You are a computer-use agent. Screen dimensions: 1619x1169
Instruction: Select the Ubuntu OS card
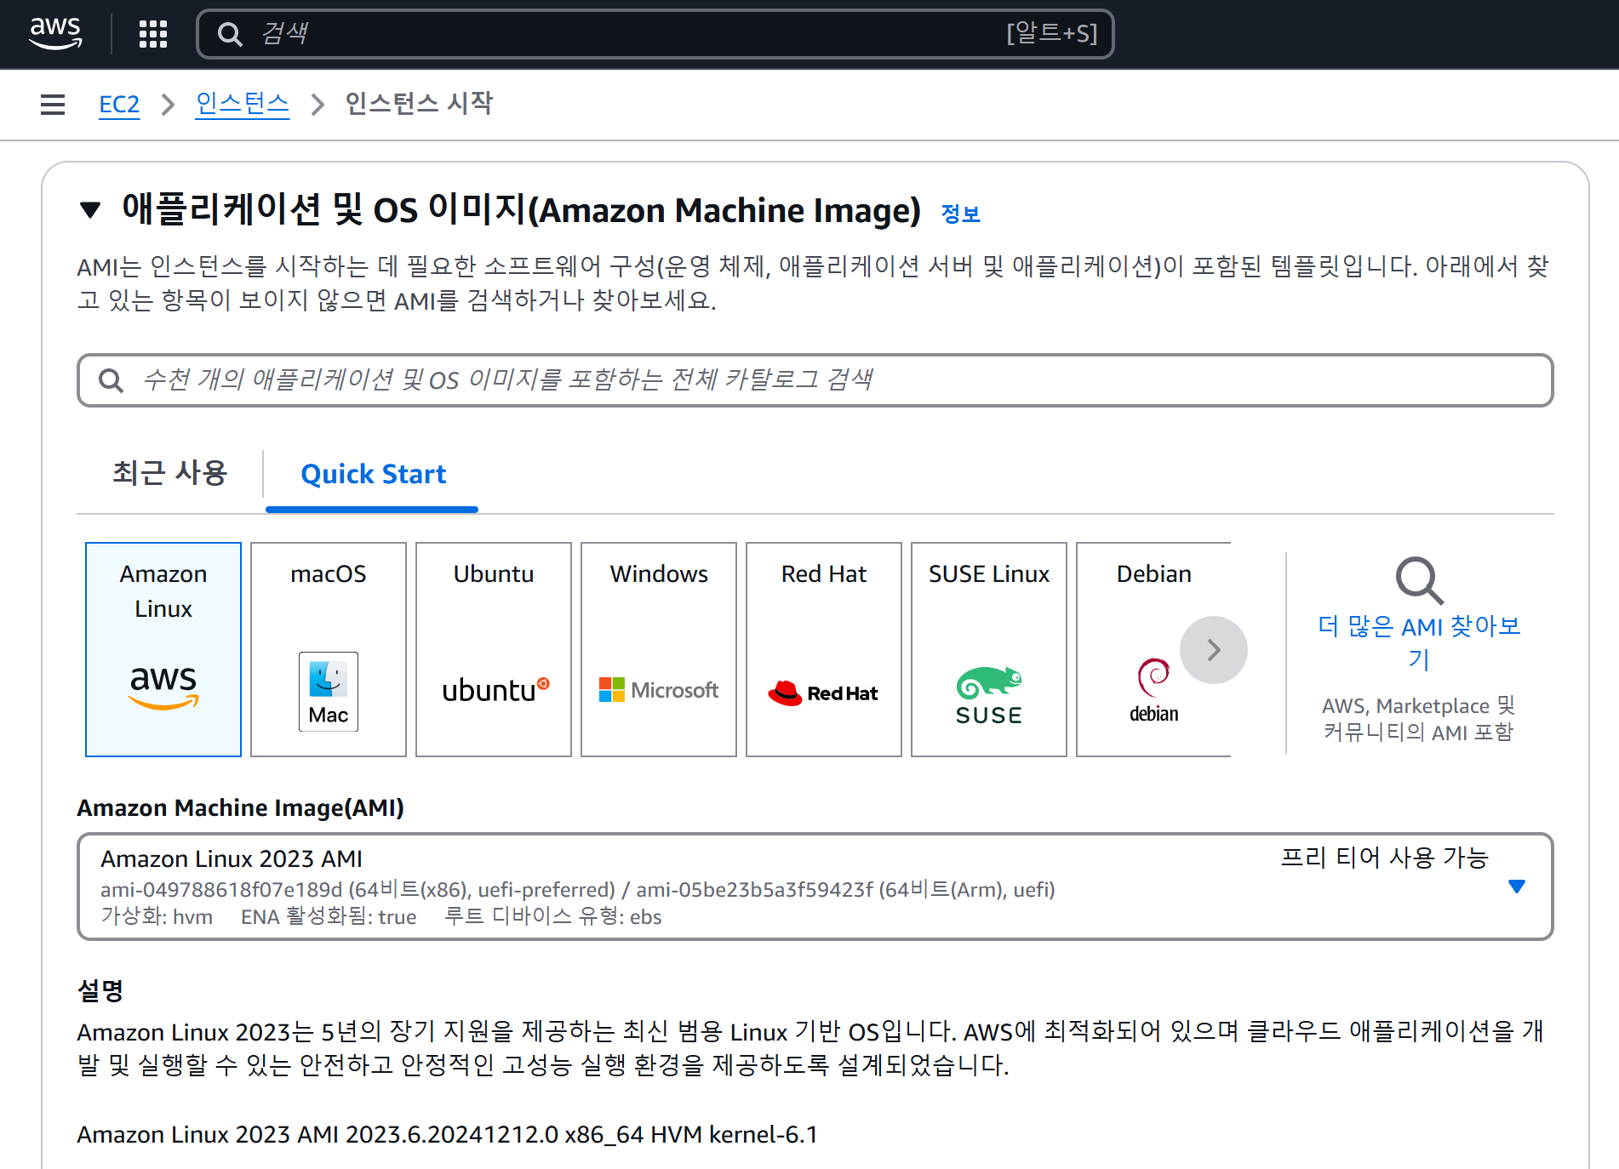(x=494, y=649)
